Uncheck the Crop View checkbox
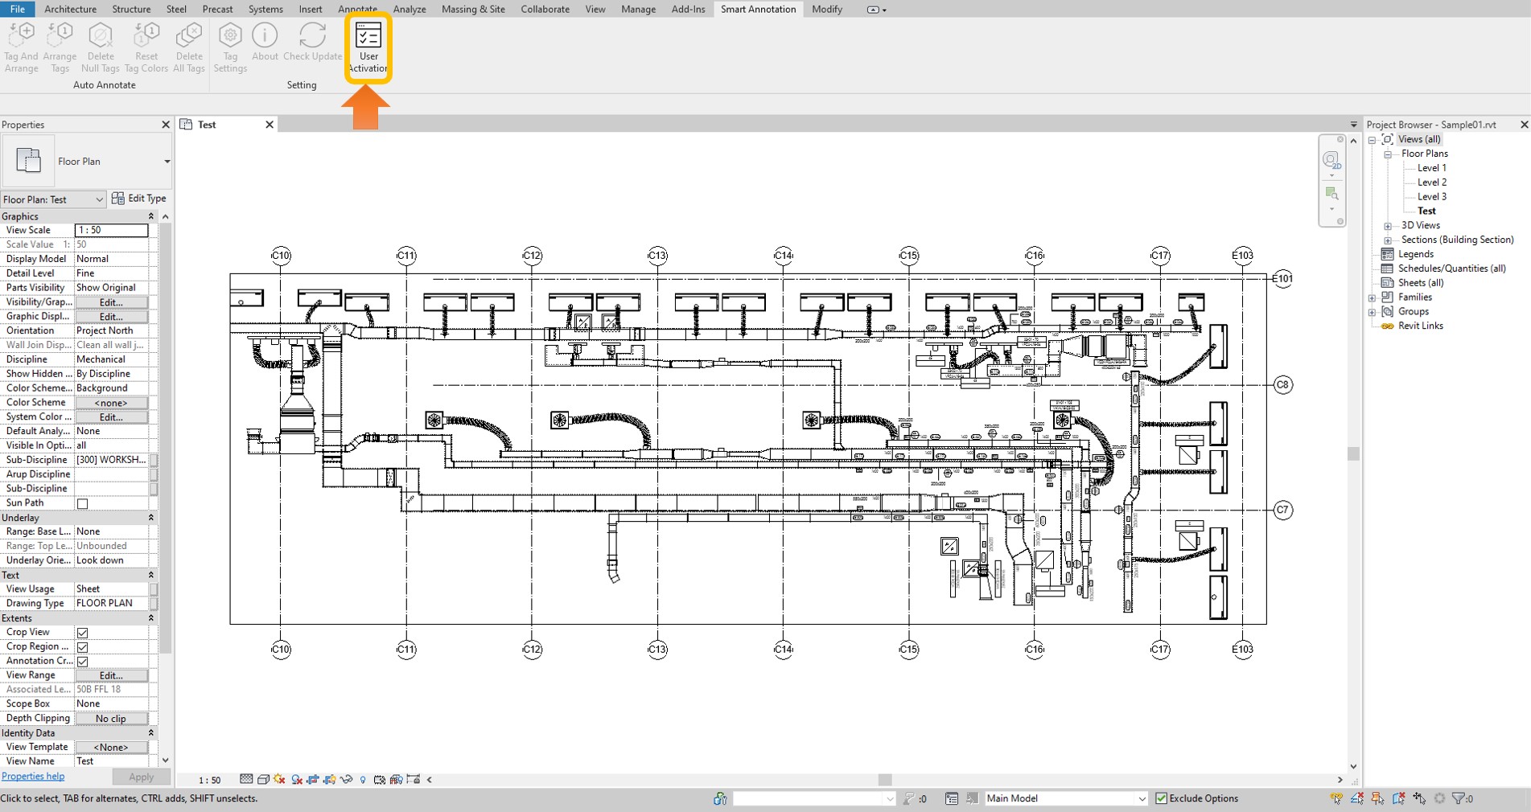Image resolution: width=1531 pixels, height=812 pixels. pos(82,633)
